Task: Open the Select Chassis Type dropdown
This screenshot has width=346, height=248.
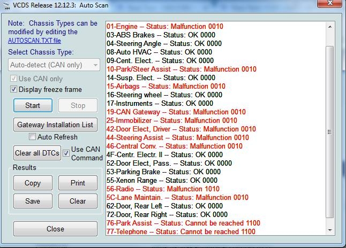Action: [54, 65]
